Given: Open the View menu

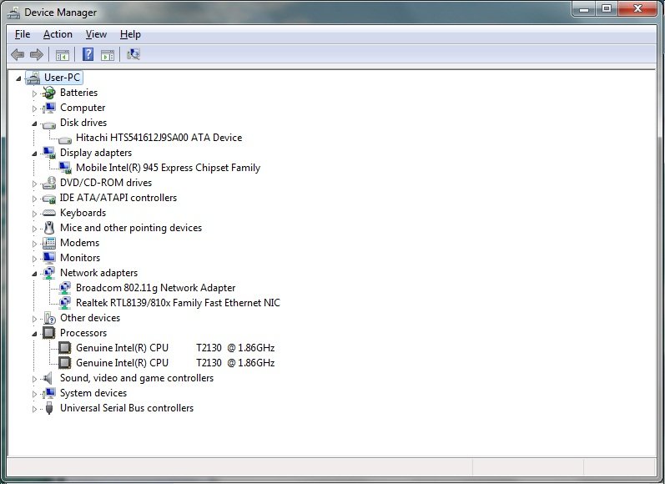Looking at the screenshot, I should pos(96,34).
